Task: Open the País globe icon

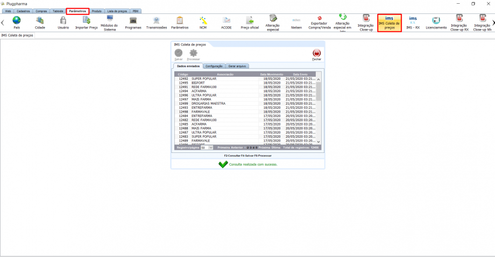Action: (x=16, y=22)
